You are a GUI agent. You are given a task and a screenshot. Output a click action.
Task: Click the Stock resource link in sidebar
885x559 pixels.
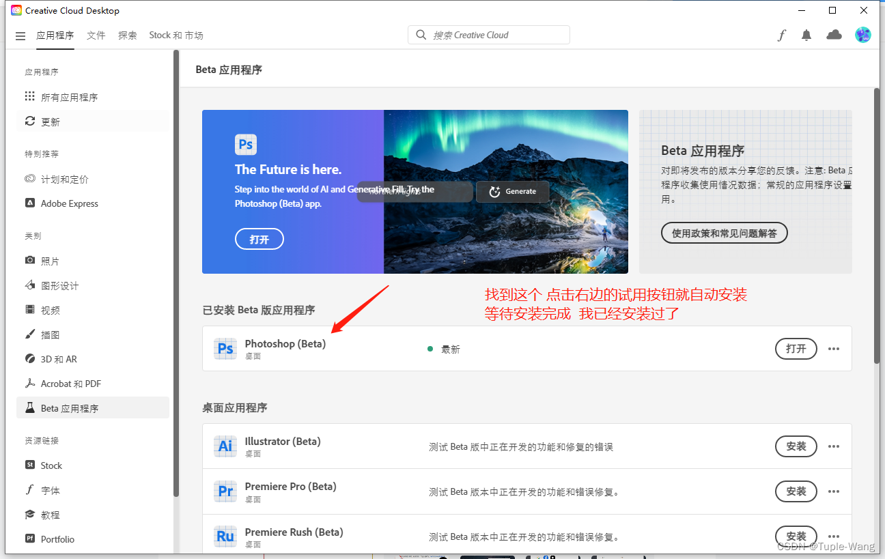pyautogui.click(x=50, y=465)
